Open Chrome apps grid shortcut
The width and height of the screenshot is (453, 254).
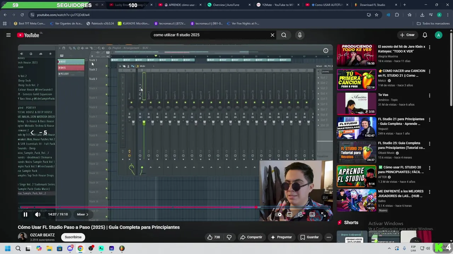point(5,24)
